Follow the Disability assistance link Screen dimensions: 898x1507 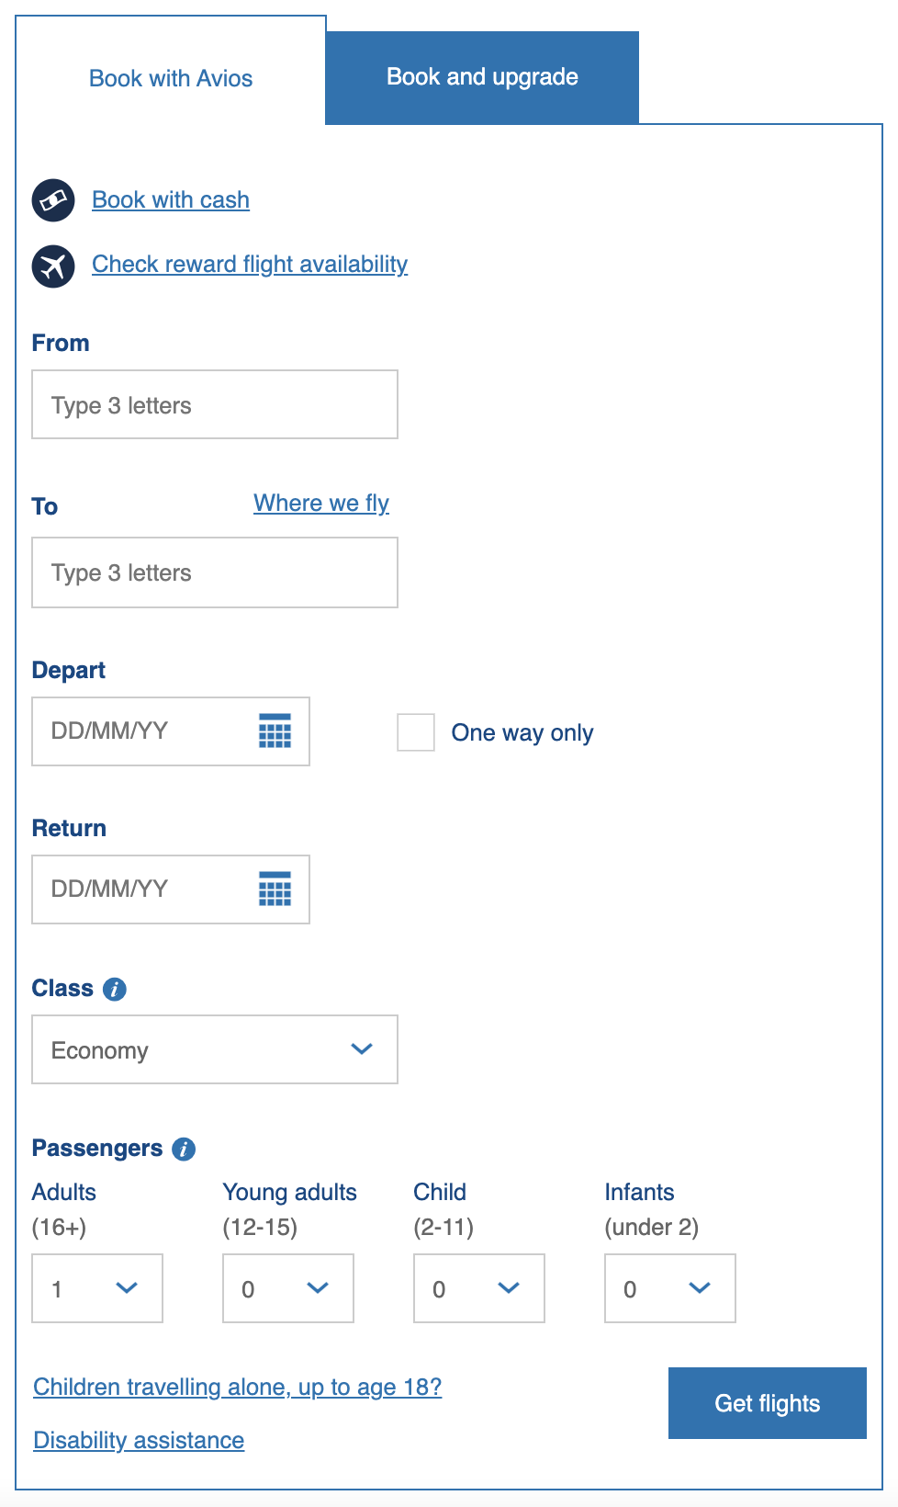[139, 1440]
